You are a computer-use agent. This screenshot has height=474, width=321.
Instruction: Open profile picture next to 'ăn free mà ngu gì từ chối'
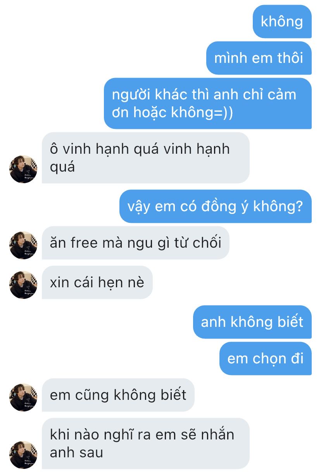click(x=23, y=245)
